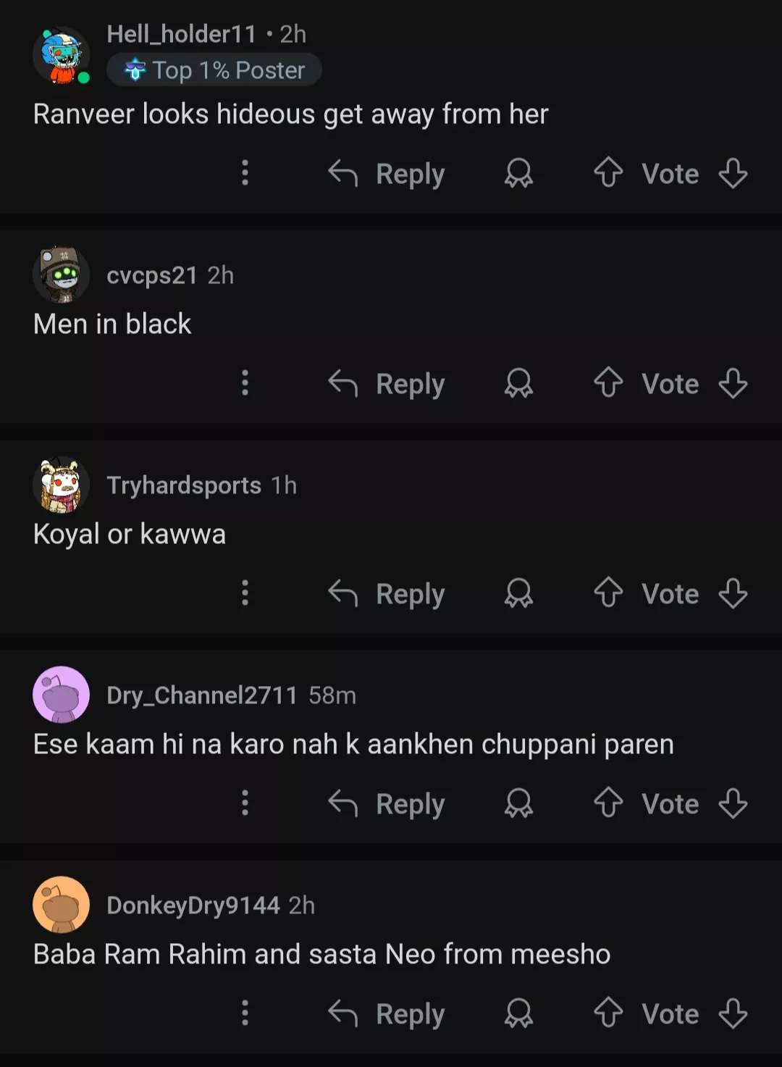
Task: Open Dry_Channel2711's username link
Action: coord(201,695)
